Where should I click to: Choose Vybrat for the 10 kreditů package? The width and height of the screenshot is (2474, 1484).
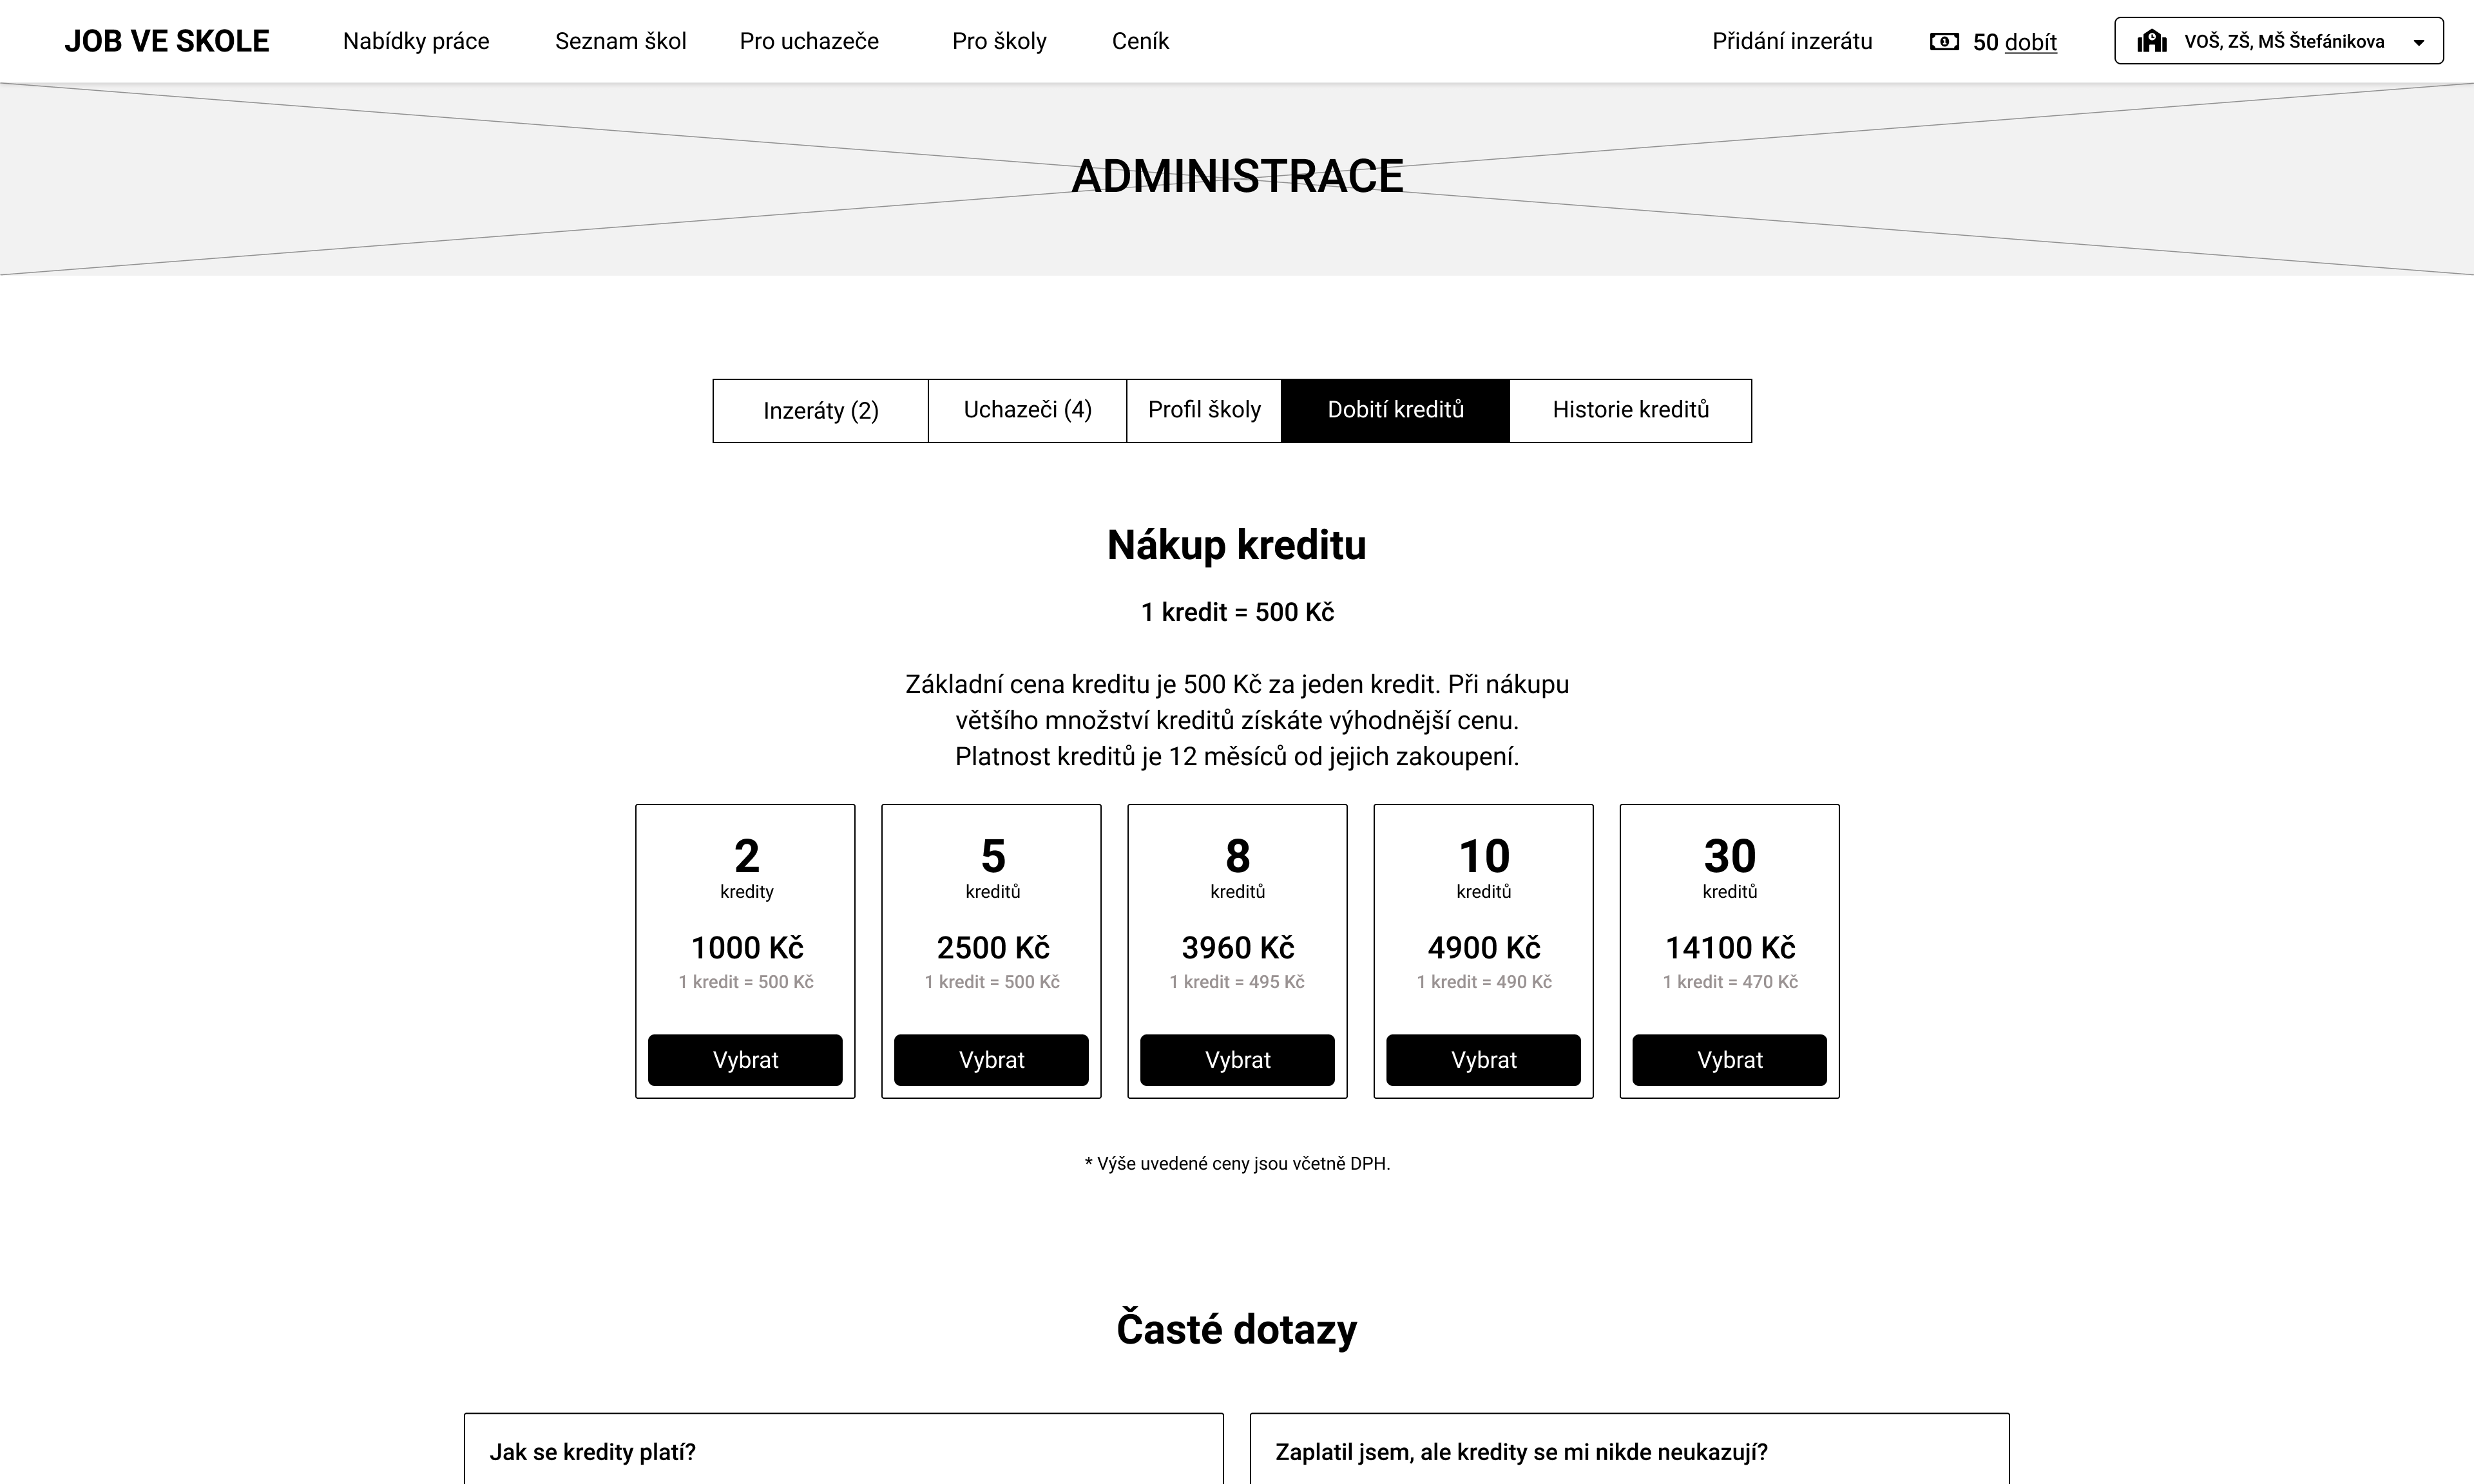point(1483,1060)
